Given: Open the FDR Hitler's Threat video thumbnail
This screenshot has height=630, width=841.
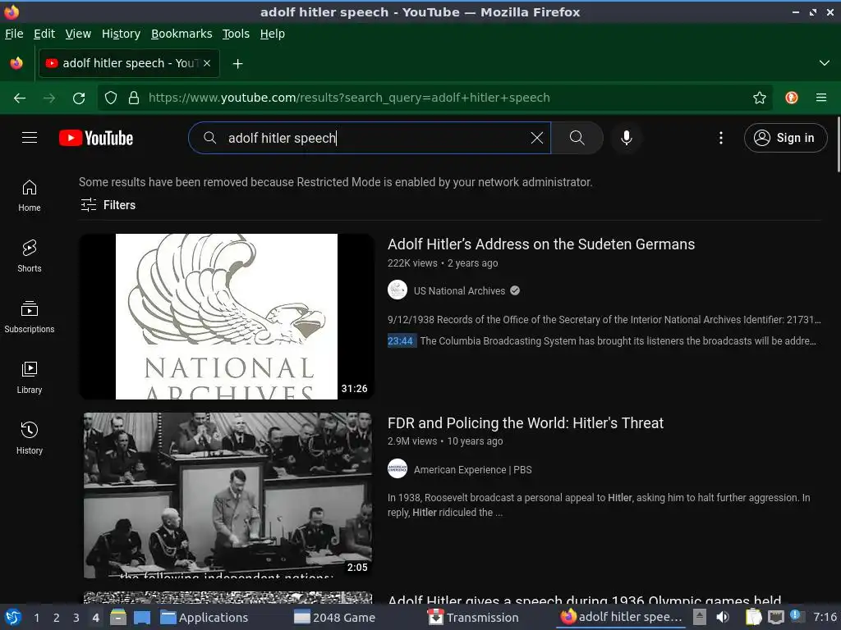Looking at the screenshot, I should pos(228,495).
